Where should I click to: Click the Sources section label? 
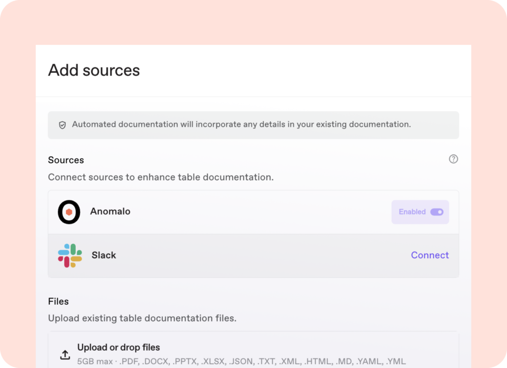tap(66, 160)
